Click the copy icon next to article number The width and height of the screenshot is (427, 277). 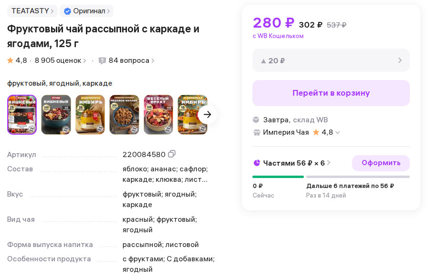[172, 153]
